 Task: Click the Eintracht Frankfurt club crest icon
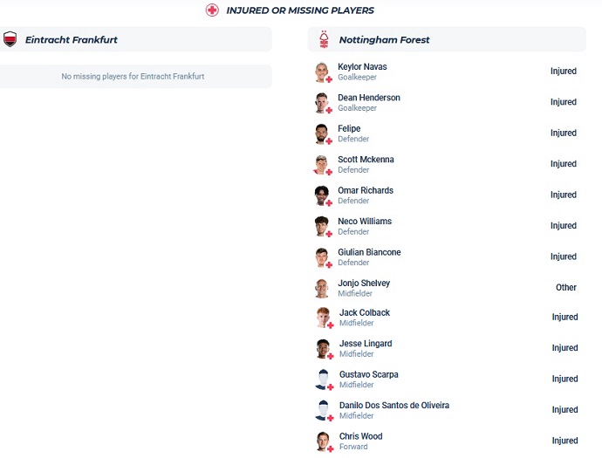pyautogui.click(x=10, y=39)
